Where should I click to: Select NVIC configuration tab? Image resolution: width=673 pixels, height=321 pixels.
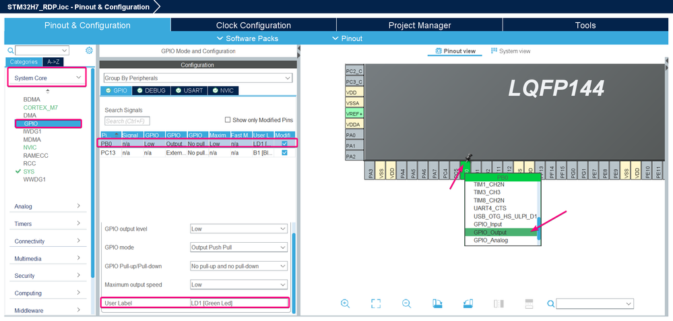coord(223,90)
